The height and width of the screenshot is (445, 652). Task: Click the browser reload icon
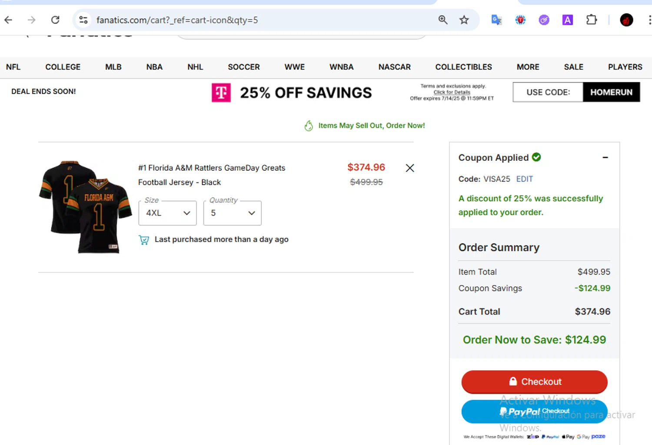pos(55,20)
